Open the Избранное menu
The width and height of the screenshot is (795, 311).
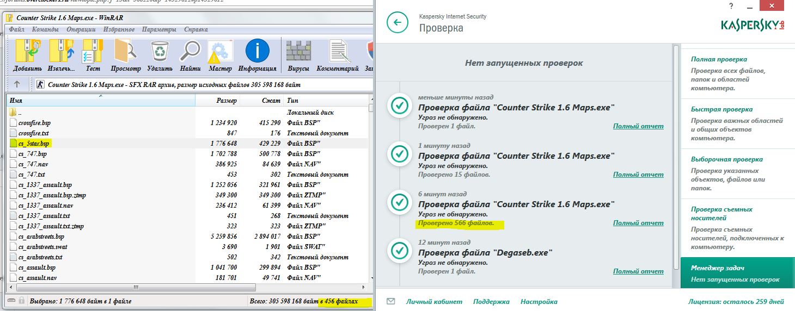coord(118,29)
